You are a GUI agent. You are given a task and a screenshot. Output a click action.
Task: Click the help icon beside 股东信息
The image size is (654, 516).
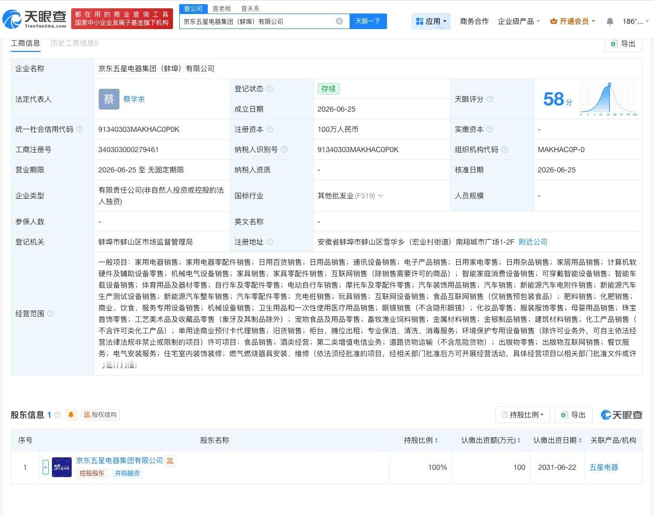coord(57,415)
